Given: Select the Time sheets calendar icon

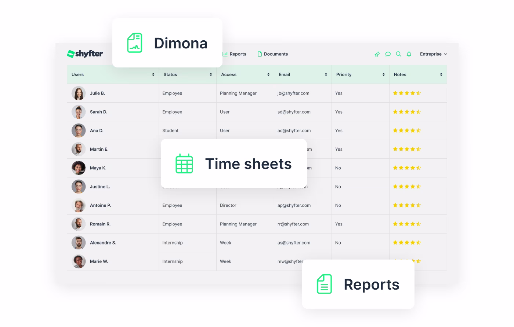Looking at the screenshot, I should pyautogui.click(x=184, y=163).
